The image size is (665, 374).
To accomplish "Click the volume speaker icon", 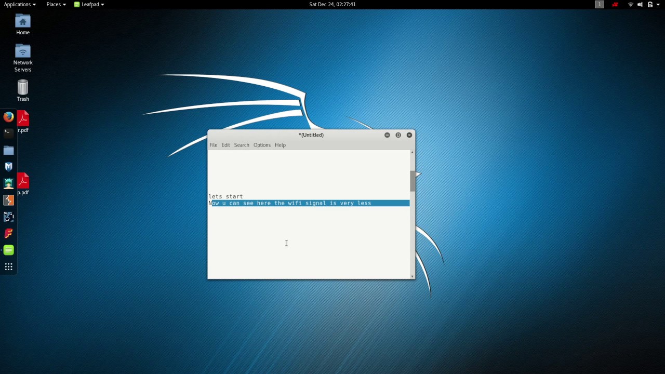I will pyautogui.click(x=640, y=4).
